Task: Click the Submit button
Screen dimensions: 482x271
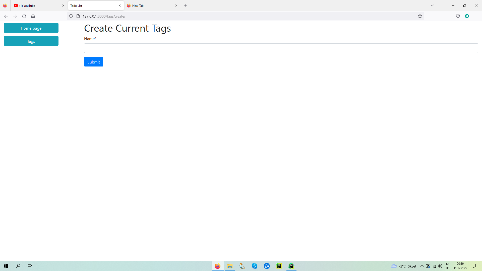Action: (x=93, y=62)
